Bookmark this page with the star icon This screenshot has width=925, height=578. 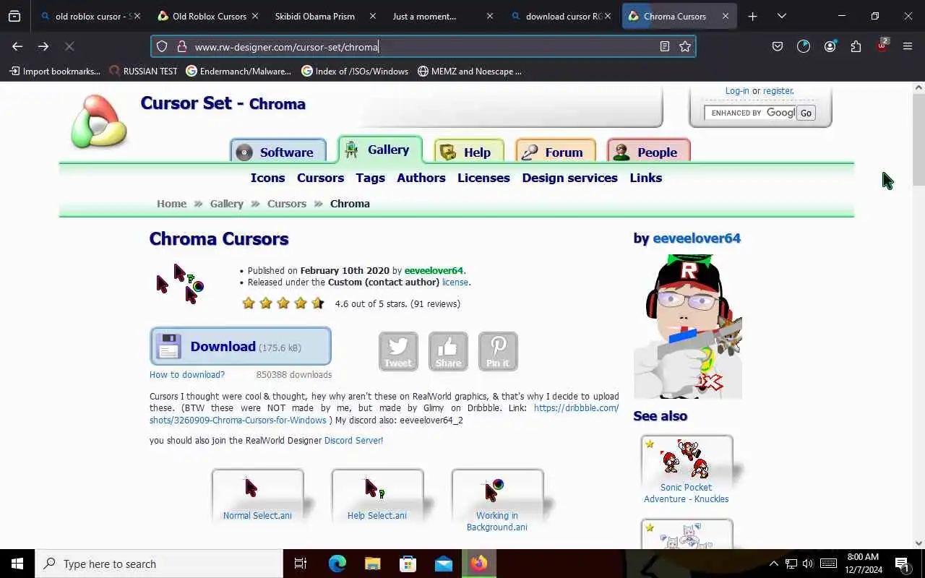685,46
